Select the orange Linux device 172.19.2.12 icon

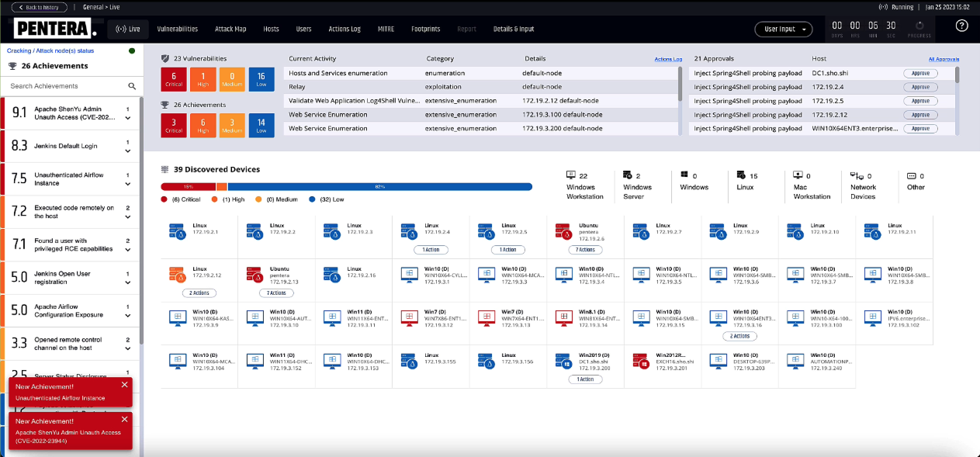coord(176,275)
